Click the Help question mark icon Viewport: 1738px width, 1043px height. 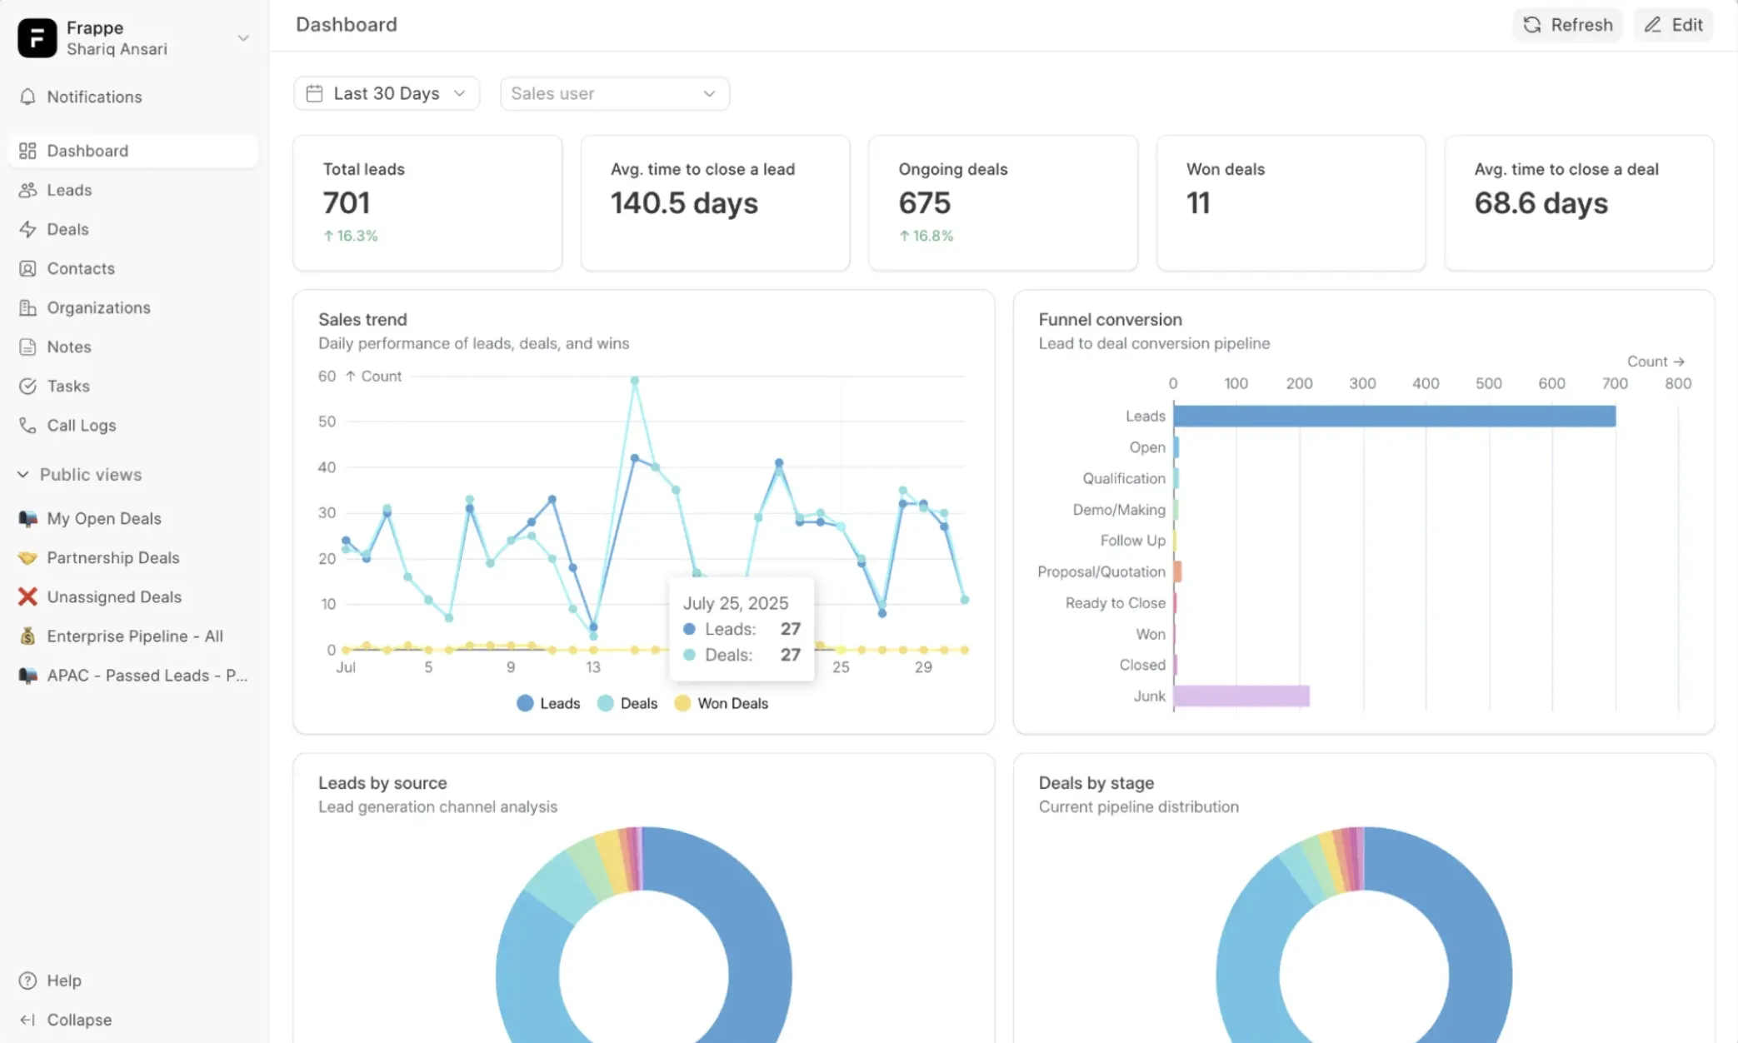point(27,981)
